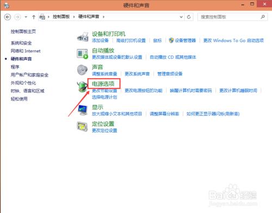Click the Devices and Printers icon
Screen dimensions: 272x213
[x=83, y=37]
